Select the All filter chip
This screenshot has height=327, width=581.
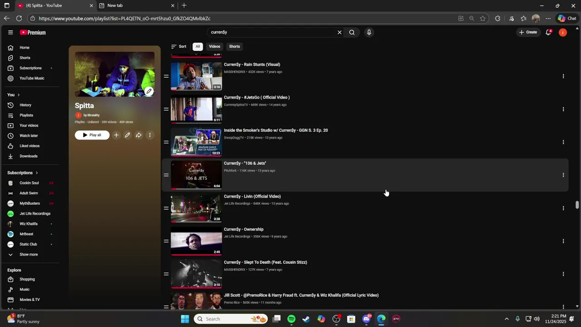click(x=197, y=46)
